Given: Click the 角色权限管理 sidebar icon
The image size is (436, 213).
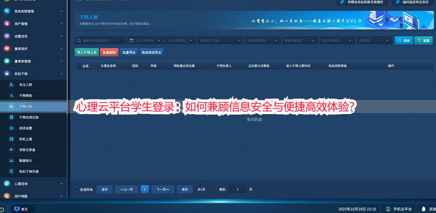Looking at the screenshot, I should [x=7, y=11].
